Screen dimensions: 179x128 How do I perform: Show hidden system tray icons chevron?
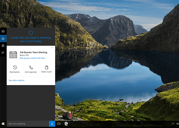173,124
